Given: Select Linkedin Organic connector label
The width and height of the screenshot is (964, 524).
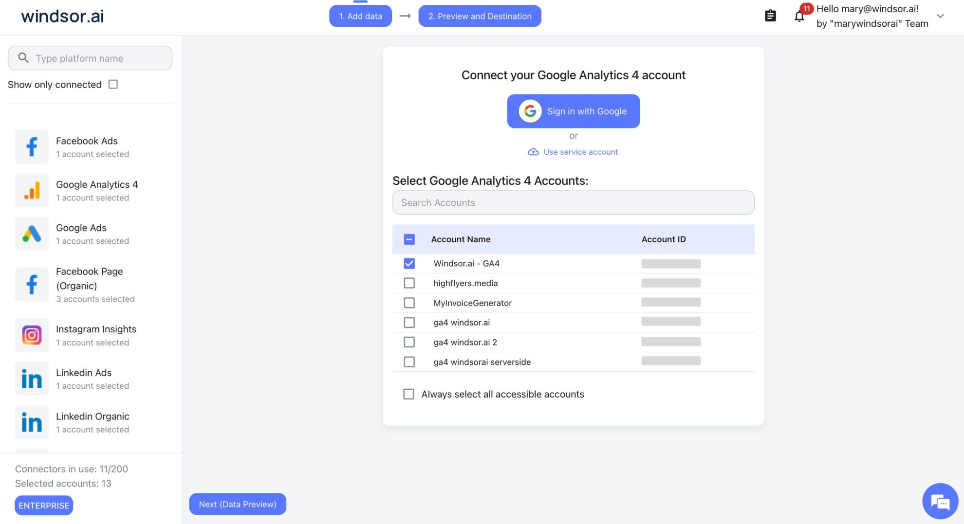Looking at the screenshot, I should click(93, 416).
